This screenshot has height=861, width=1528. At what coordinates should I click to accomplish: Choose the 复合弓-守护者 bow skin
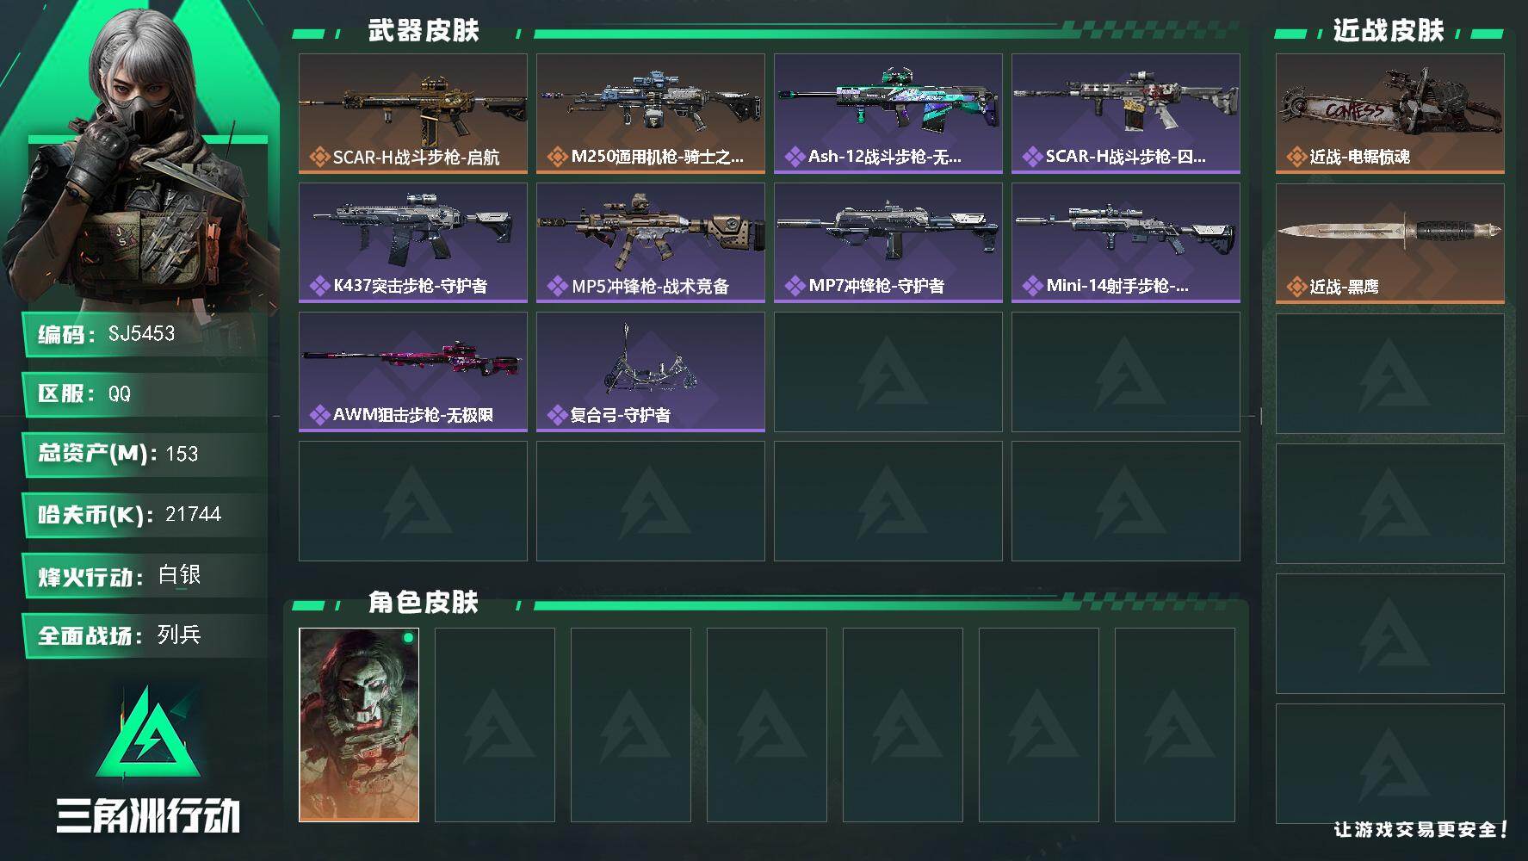(651, 372)
